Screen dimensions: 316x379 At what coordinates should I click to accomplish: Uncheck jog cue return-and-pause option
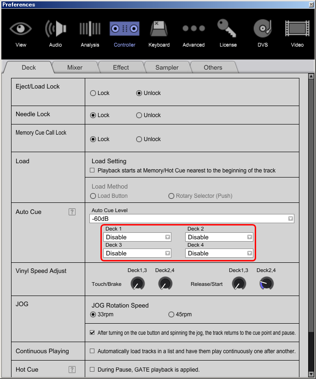(92, 332)
